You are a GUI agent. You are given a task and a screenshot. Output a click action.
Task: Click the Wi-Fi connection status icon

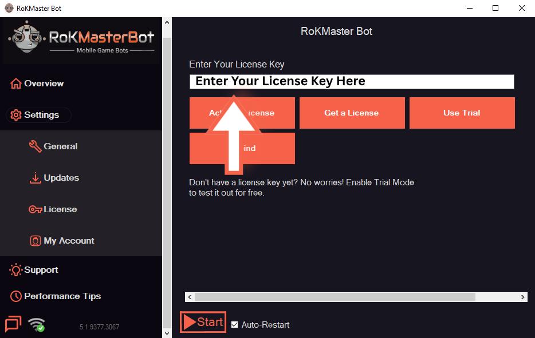point(37,325)
